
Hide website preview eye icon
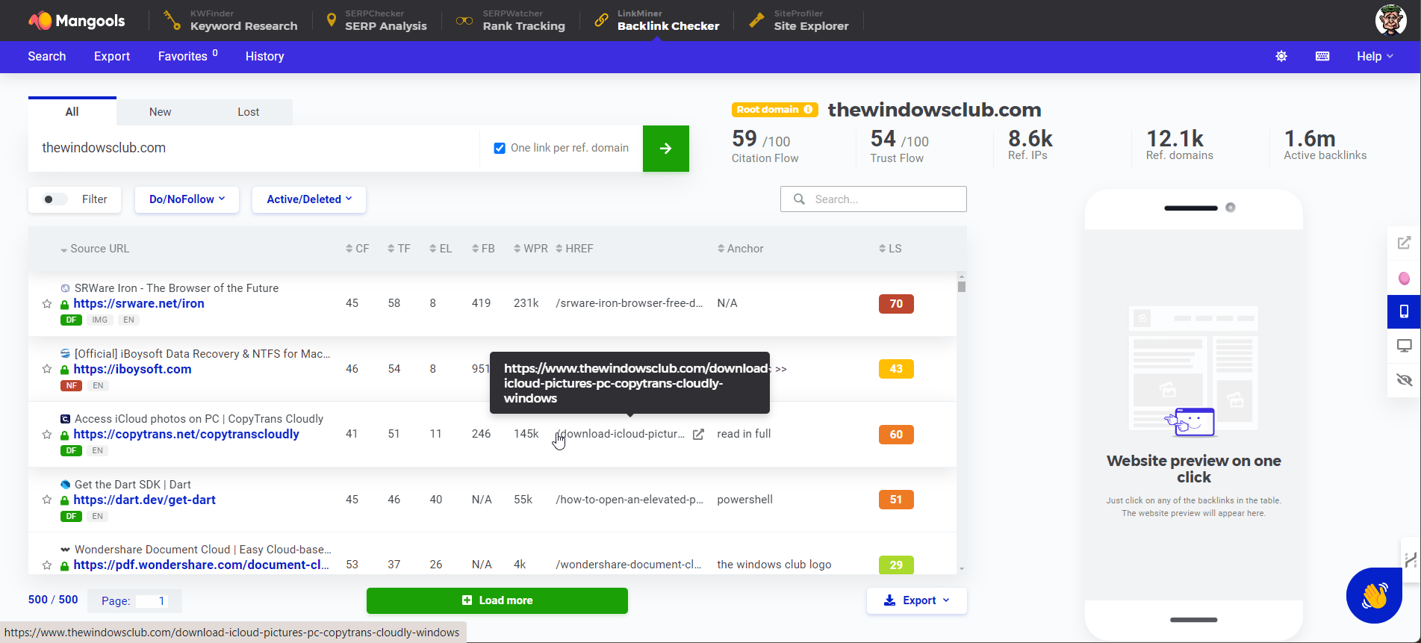tap(1404, 380)
